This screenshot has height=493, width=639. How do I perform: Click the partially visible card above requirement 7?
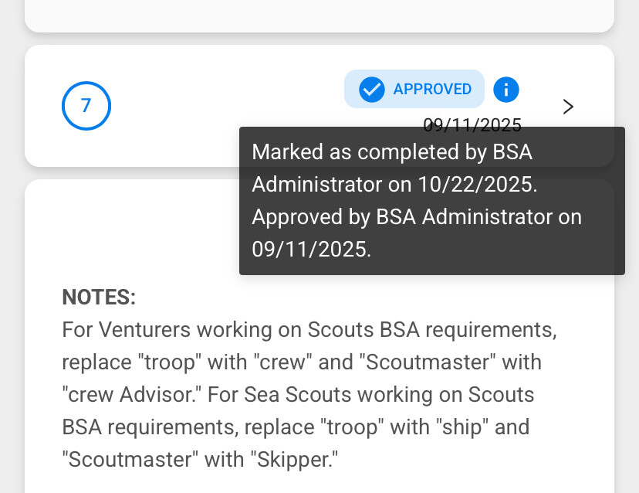[x=319, y=14]
